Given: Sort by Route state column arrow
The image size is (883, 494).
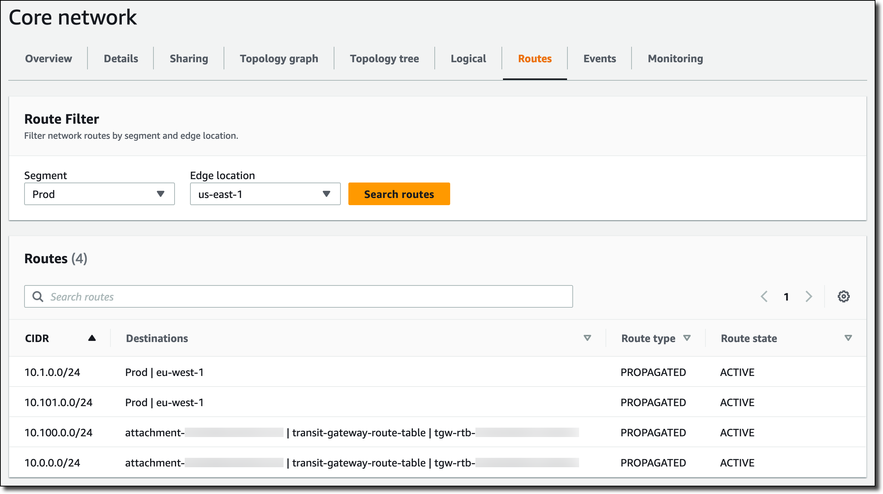Looking at the screenshot, I should coord(848,338).
